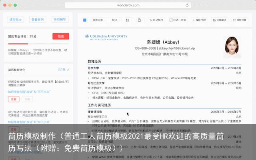Click date range 2015年7月 – 2015年9月
Viewport: 256px width, 160px height.
coord(226,112)
